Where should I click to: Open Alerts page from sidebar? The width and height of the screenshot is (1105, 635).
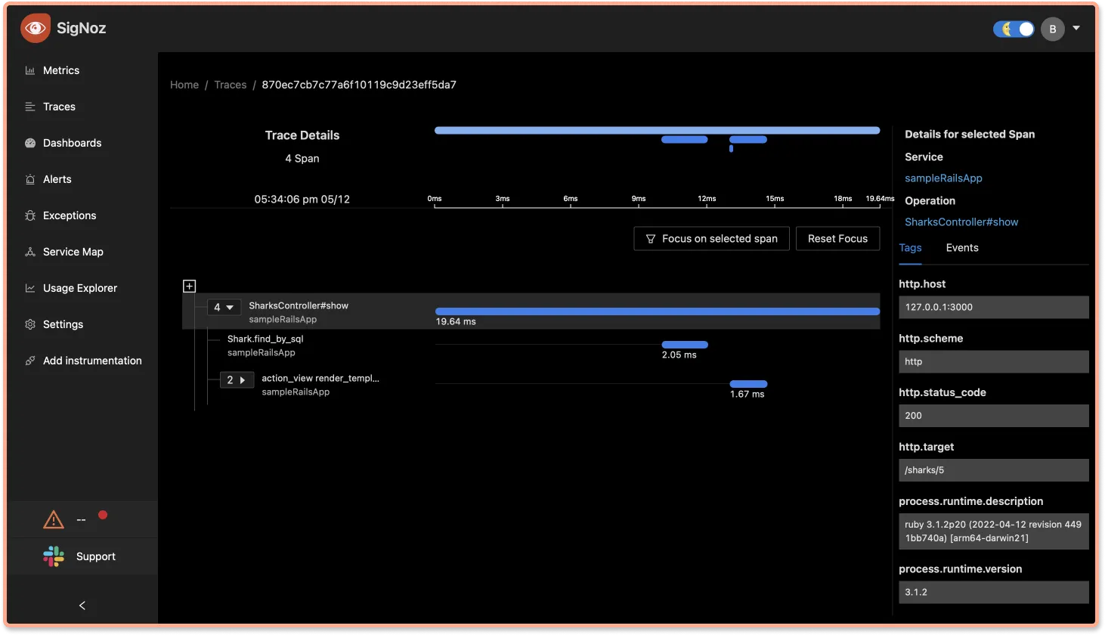57,179
